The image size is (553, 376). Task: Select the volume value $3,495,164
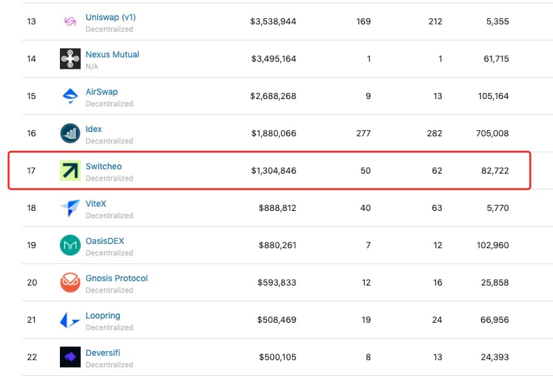[x=274, y=59]
